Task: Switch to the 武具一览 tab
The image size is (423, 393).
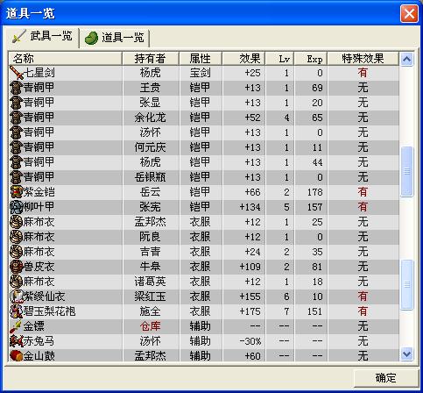Action: coord(42,37)
